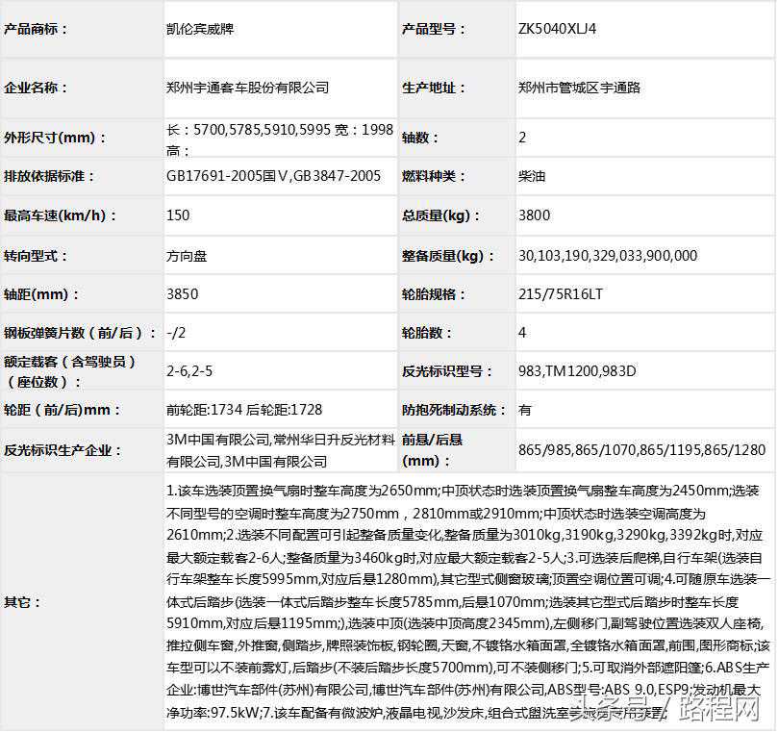Click the 产品商标 label cell
This screenshot has height=733, width=778.
pyautogui.click(x=37, y=29)
